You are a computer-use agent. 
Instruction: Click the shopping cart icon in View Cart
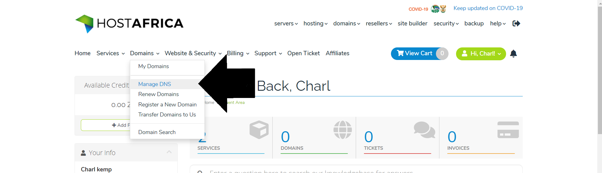coord(400,53)
